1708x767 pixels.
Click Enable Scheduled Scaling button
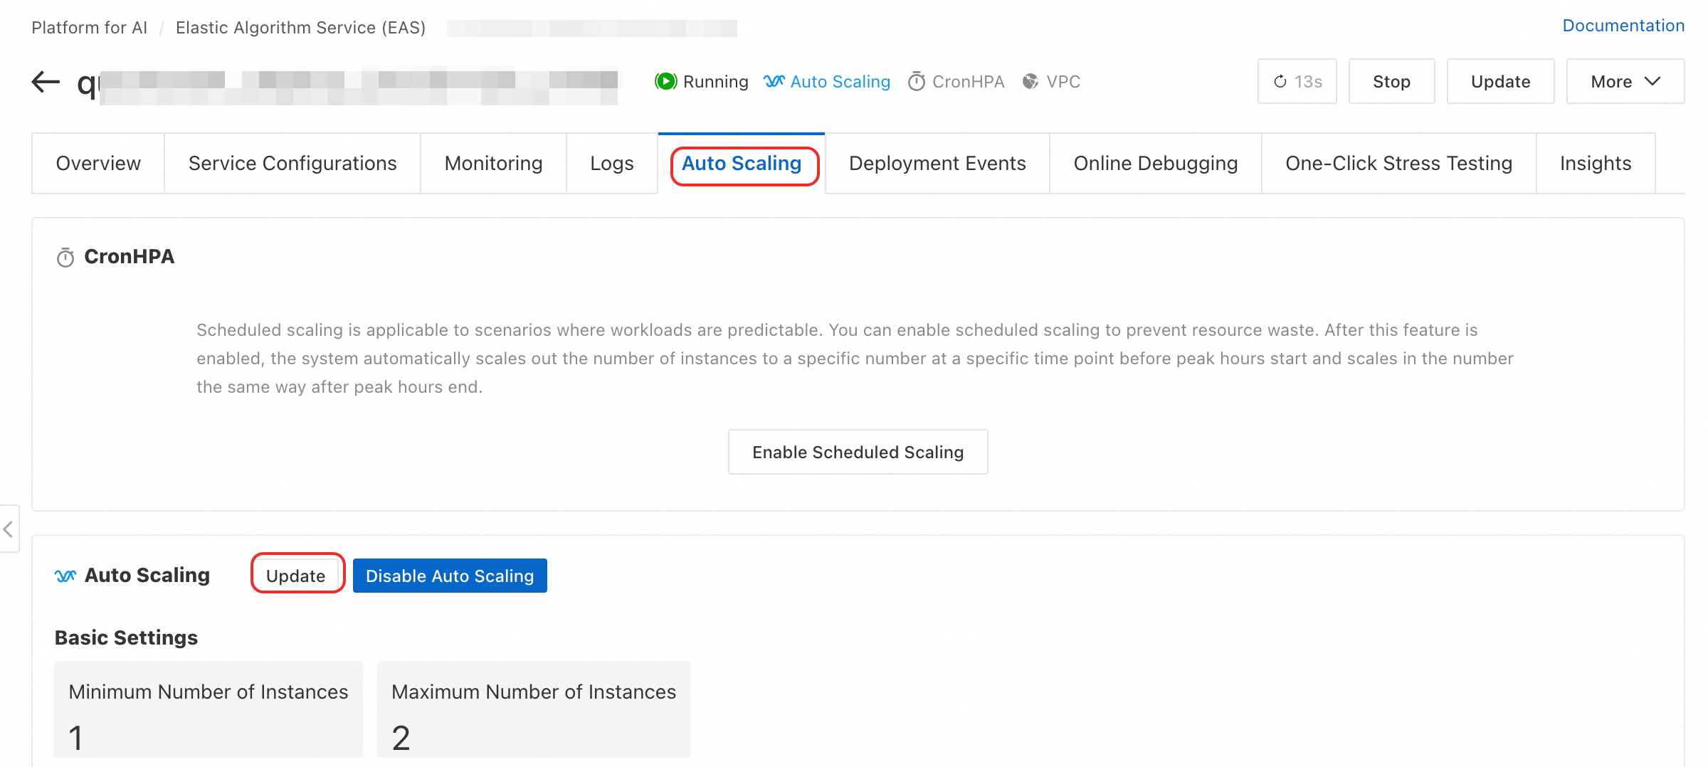(x=858, y=452)
